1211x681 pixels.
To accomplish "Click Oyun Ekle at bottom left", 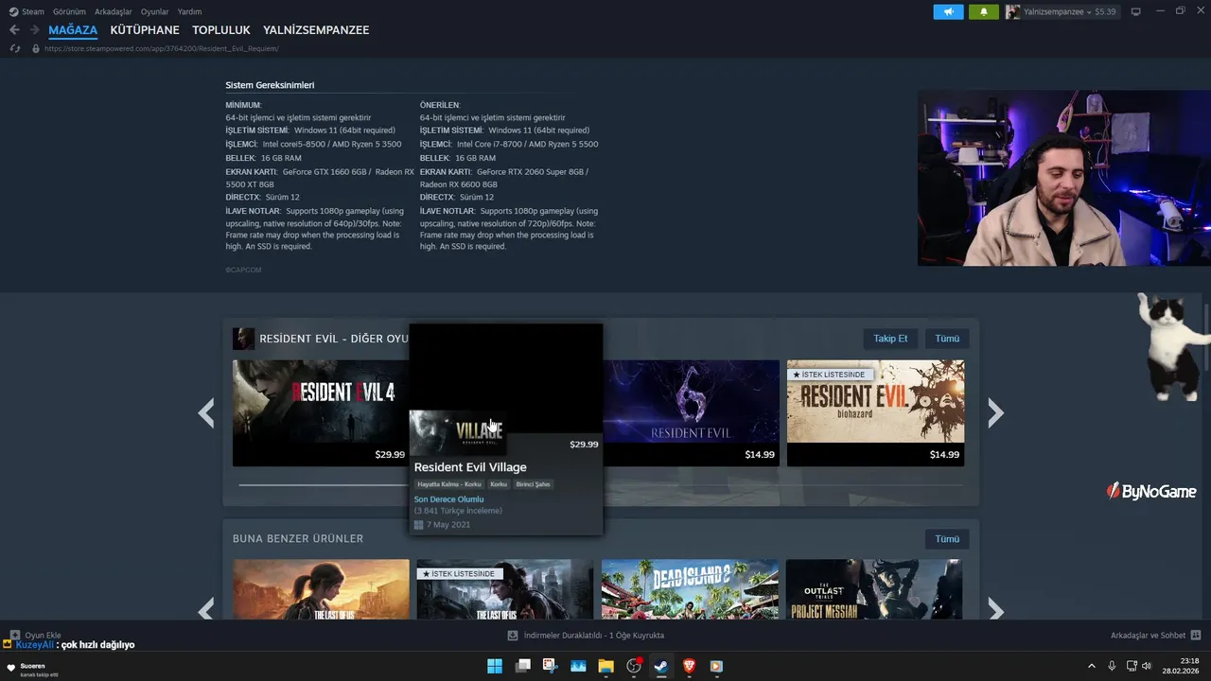I will coord(43,636).
